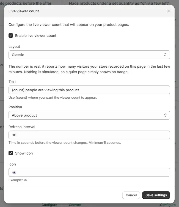
Task: Click the Icon input field with eyes emoji
Action: [89, 172]
